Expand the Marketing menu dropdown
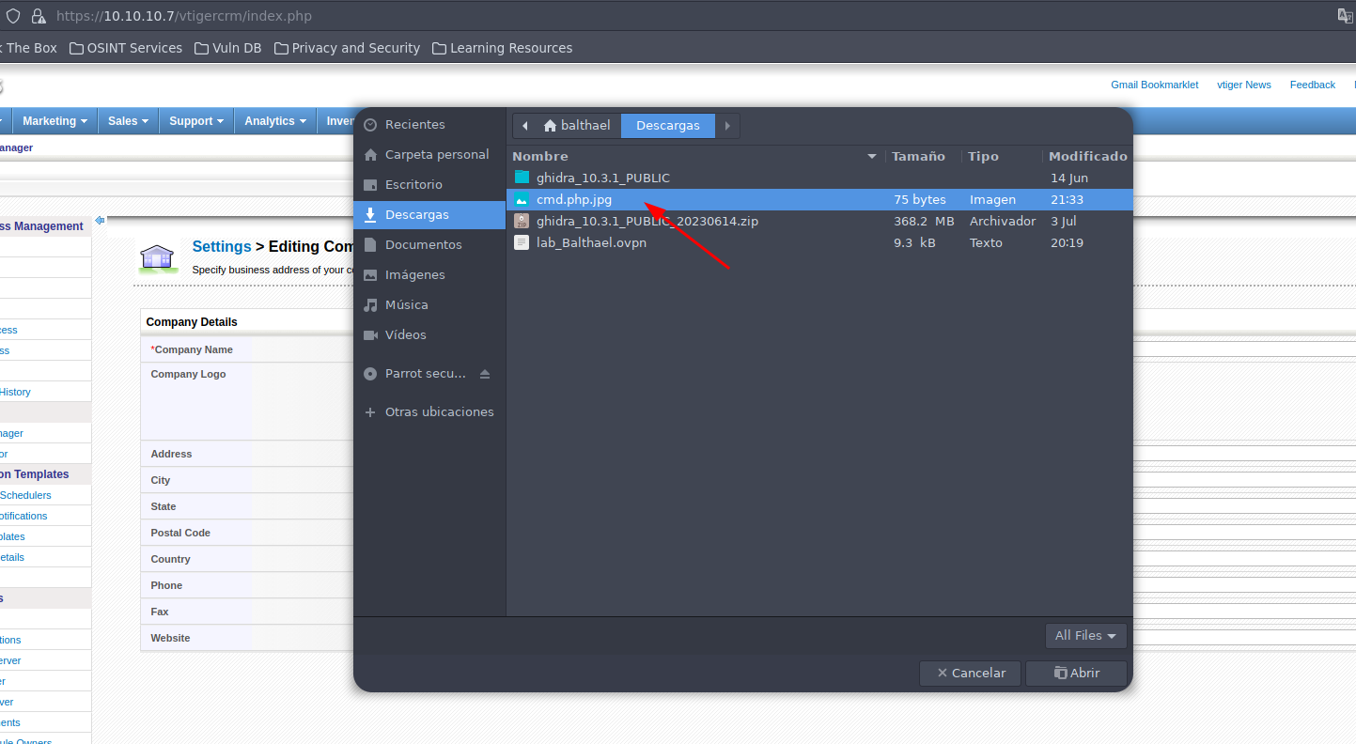Screen dimensions: 1356x744 [x=55, y=121]
